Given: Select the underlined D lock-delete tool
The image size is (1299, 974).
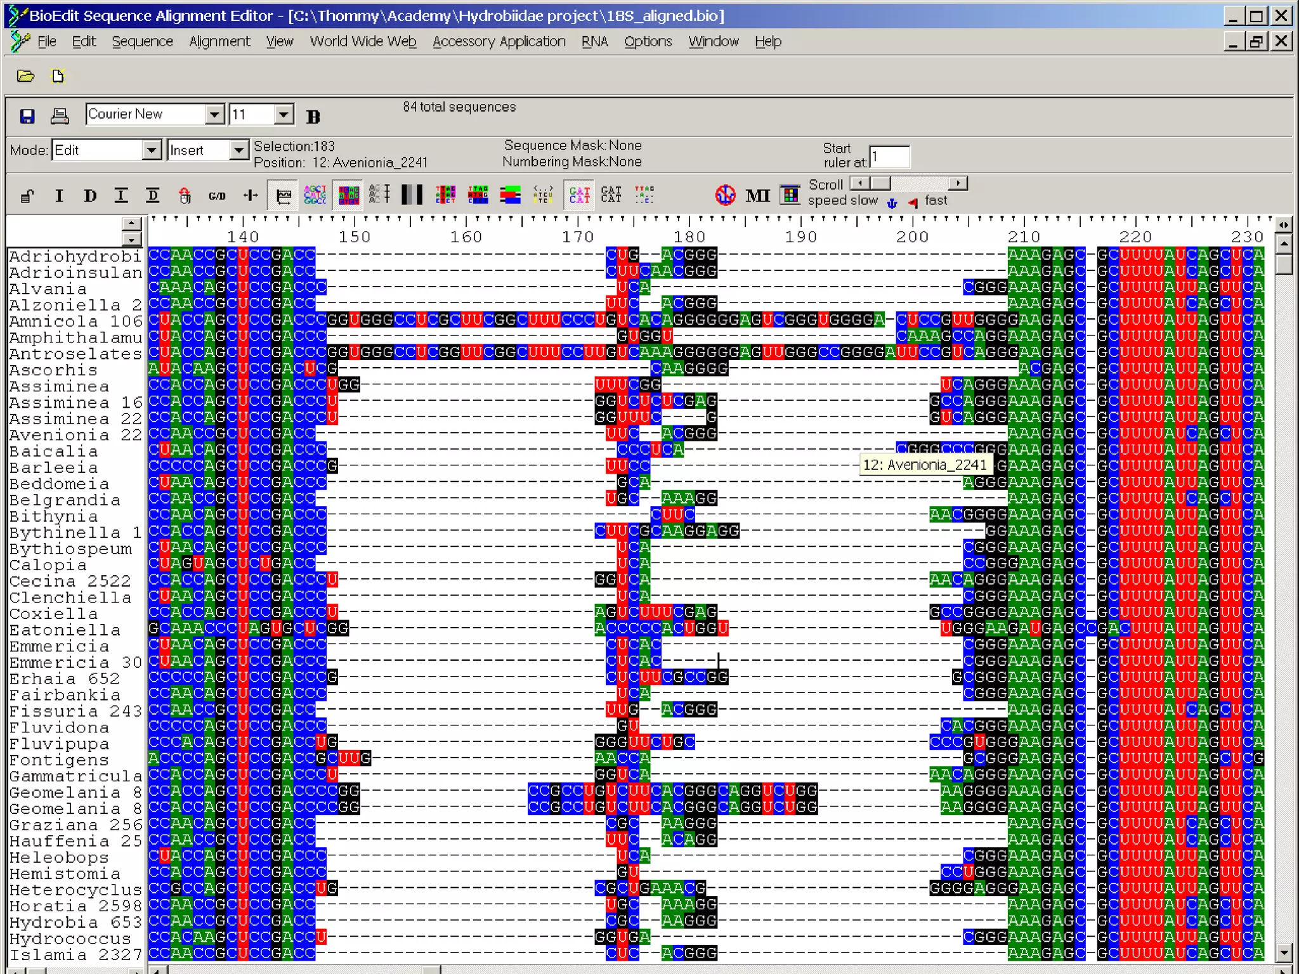Looking at the screenshot, I should pos(153,195).
